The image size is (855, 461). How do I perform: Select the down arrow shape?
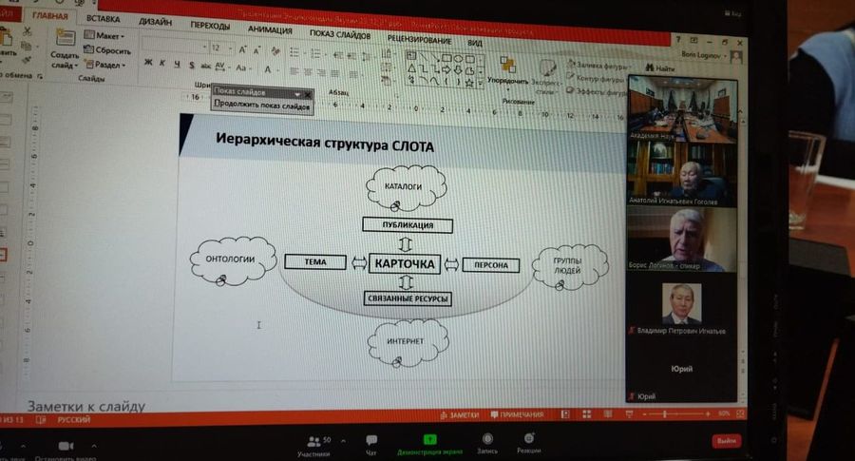pyautogui.click(x=459, y=71)
